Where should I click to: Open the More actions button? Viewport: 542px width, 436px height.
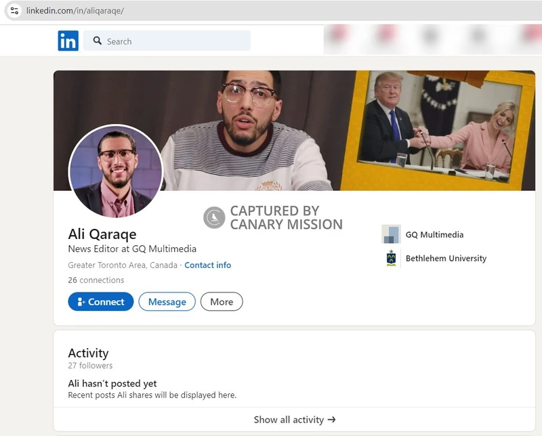click(x=222, y=301)
